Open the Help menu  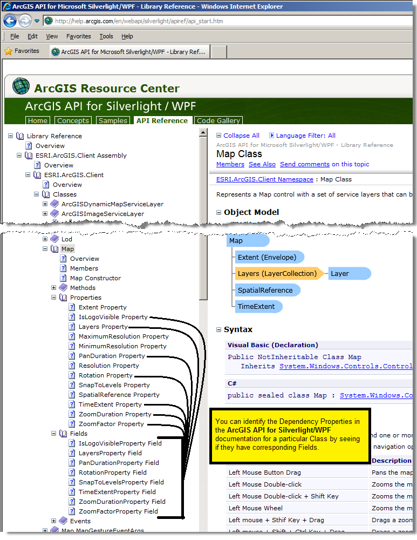click(127, 36)
